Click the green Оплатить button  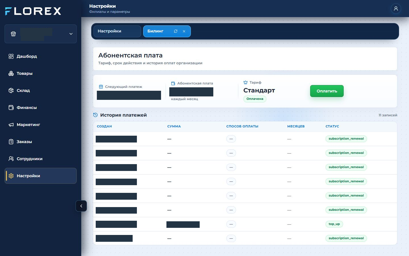click(327, 91)
